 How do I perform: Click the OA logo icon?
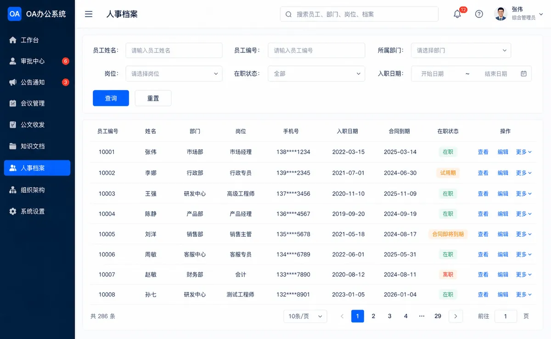click(15, 14)
